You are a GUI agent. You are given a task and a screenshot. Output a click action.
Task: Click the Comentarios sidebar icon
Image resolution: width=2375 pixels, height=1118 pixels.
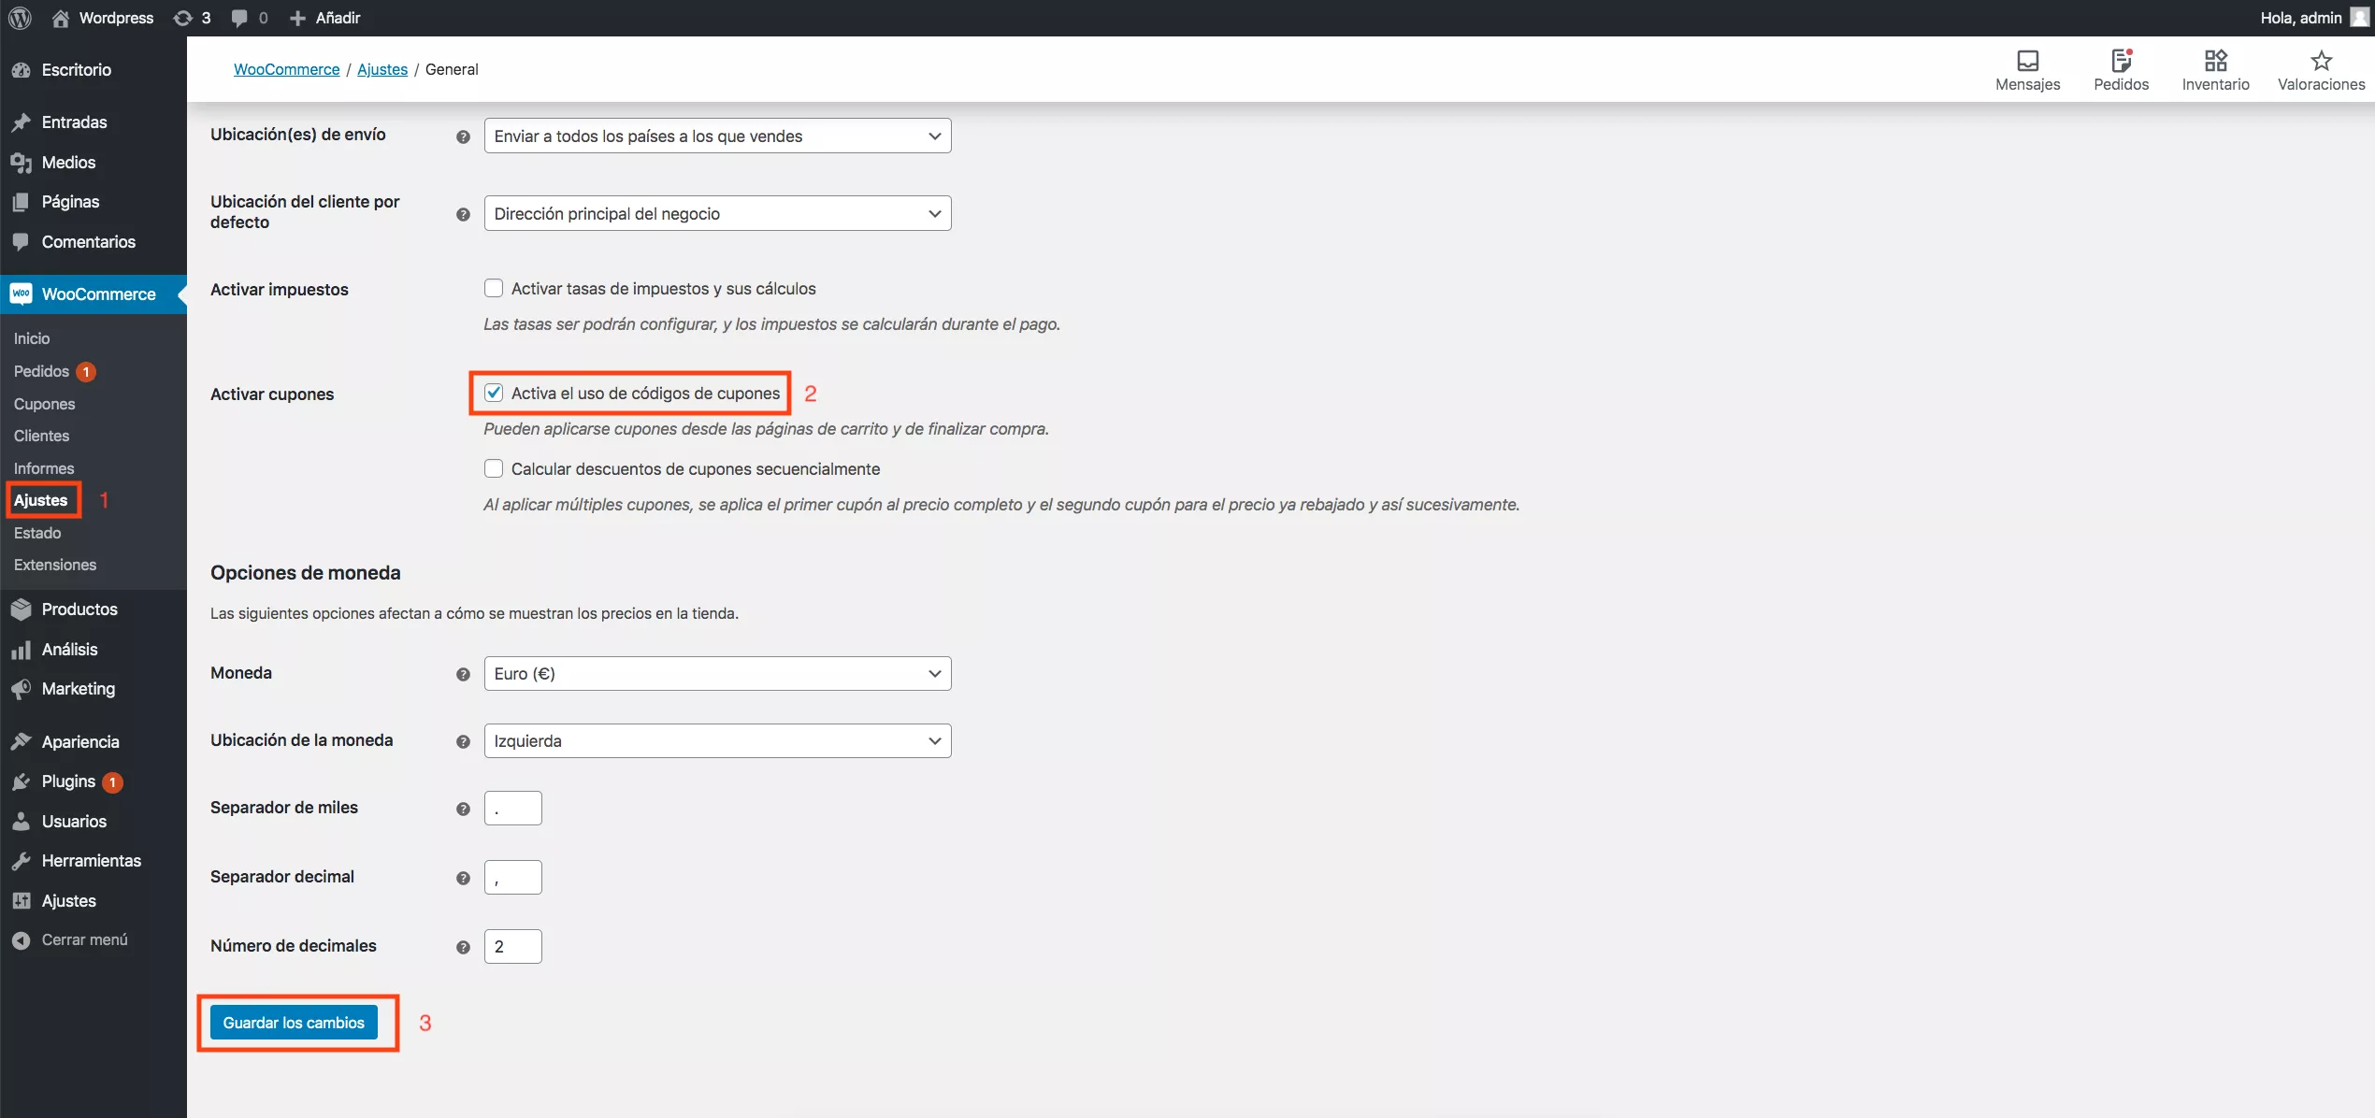[x=21, y=242]
